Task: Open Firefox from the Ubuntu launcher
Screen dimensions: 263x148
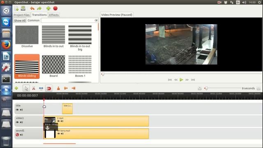Action: coord(6,45)
